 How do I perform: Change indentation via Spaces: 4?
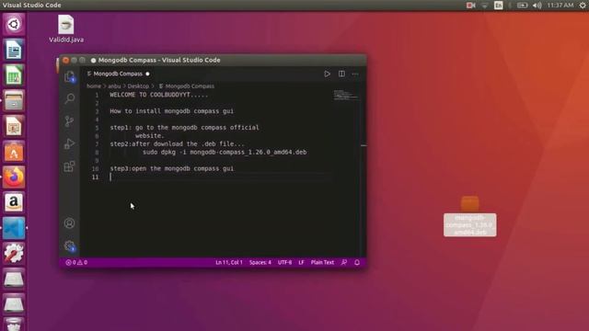pyautogui.click(x=260, y=262)
